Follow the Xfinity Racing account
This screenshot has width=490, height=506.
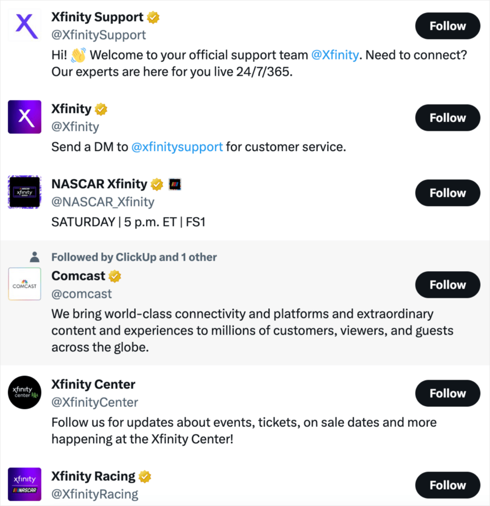tap(448, 486)
